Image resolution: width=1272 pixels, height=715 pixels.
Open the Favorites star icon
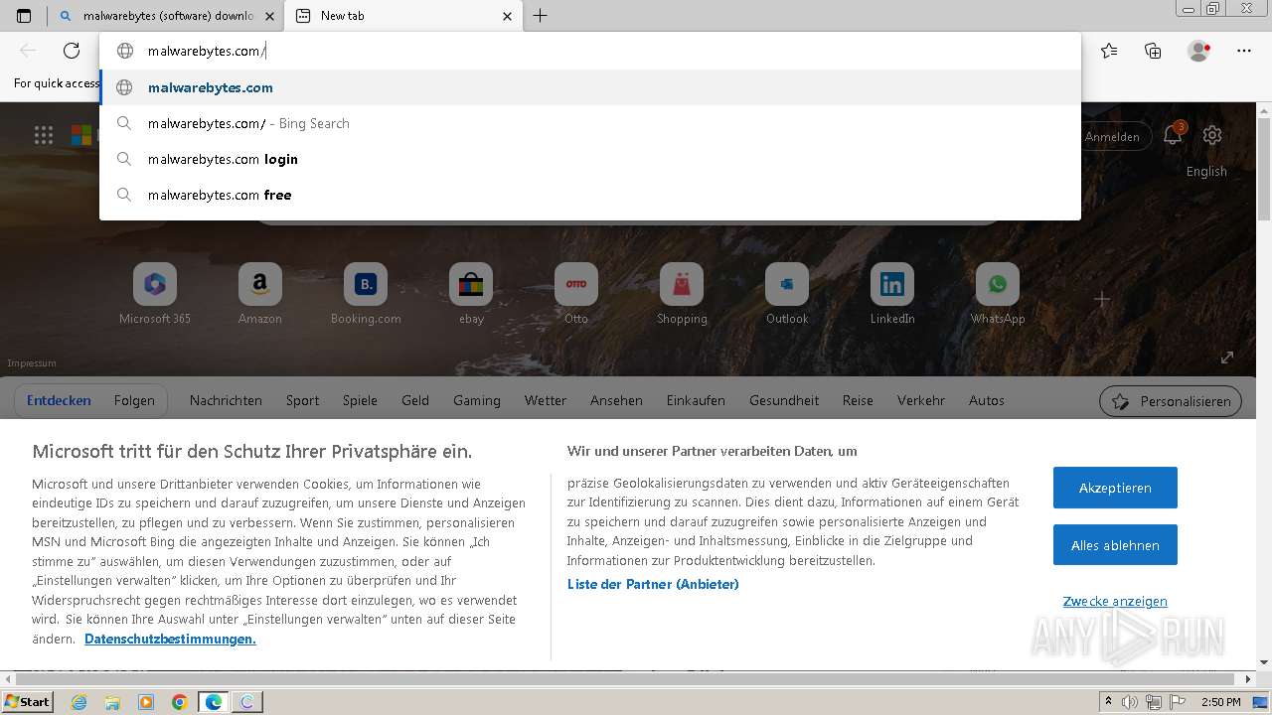(1109, 51)
